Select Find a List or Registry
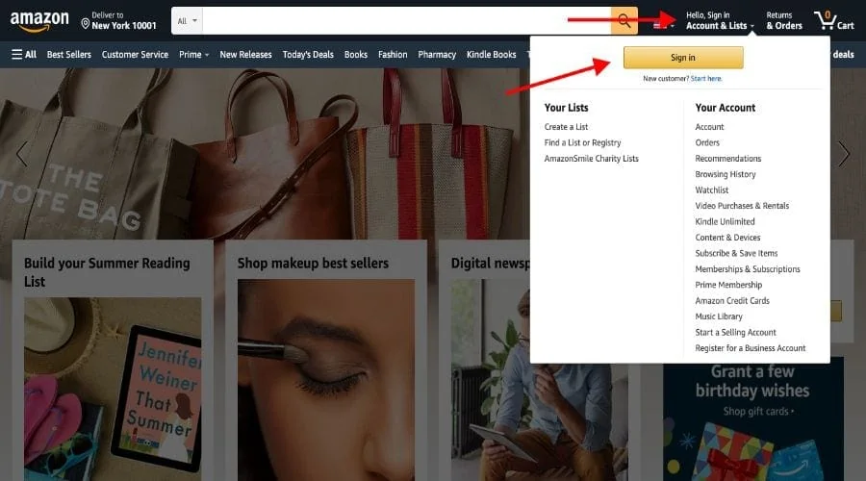This screenshot has width=866, height=481. pos(583,142)
